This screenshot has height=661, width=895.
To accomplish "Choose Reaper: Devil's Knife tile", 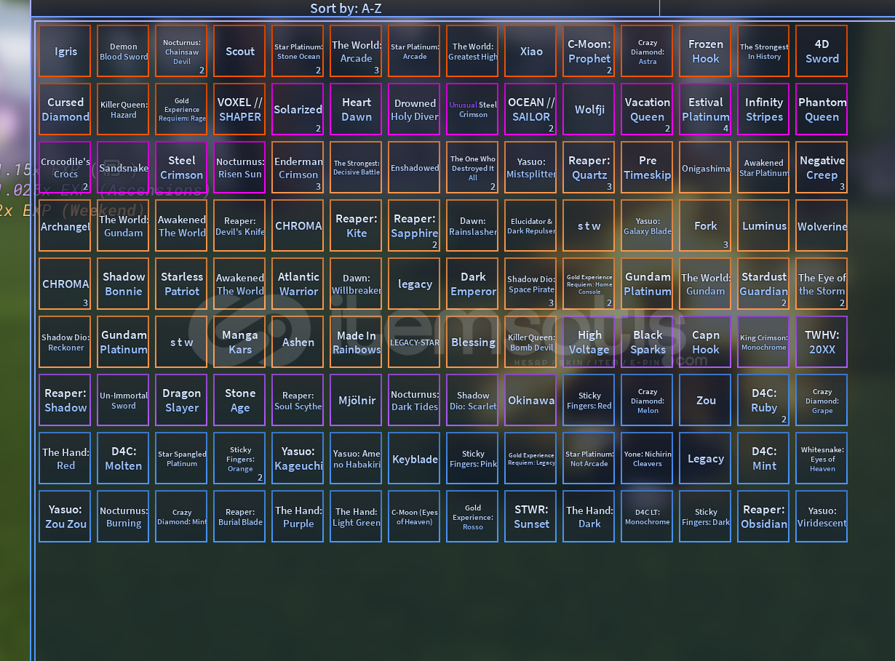I will (x=240, y=226).
